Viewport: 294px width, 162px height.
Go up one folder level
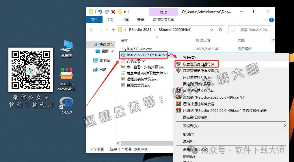(x=113, y=30)
